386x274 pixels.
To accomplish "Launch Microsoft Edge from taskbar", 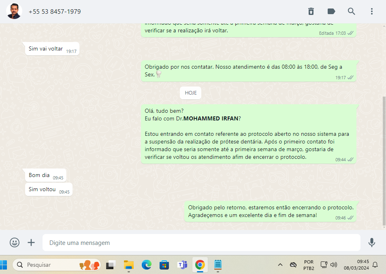I will (x=147, y=265).
